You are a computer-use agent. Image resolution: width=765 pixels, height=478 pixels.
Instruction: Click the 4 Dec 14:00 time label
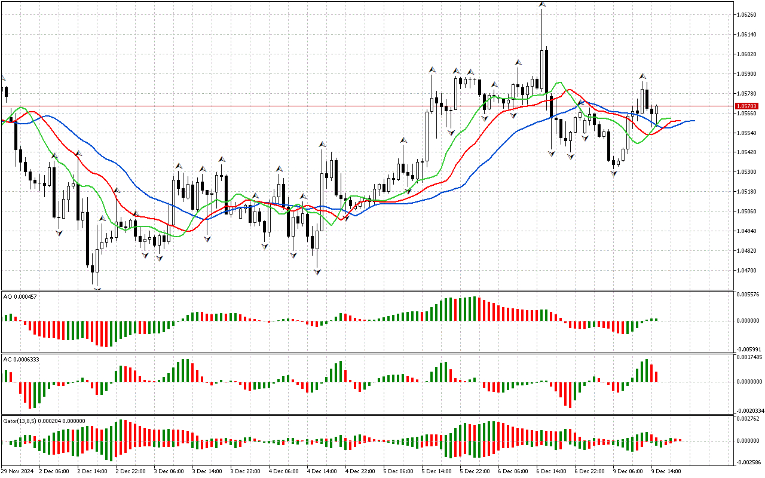[x=322, y=471]
